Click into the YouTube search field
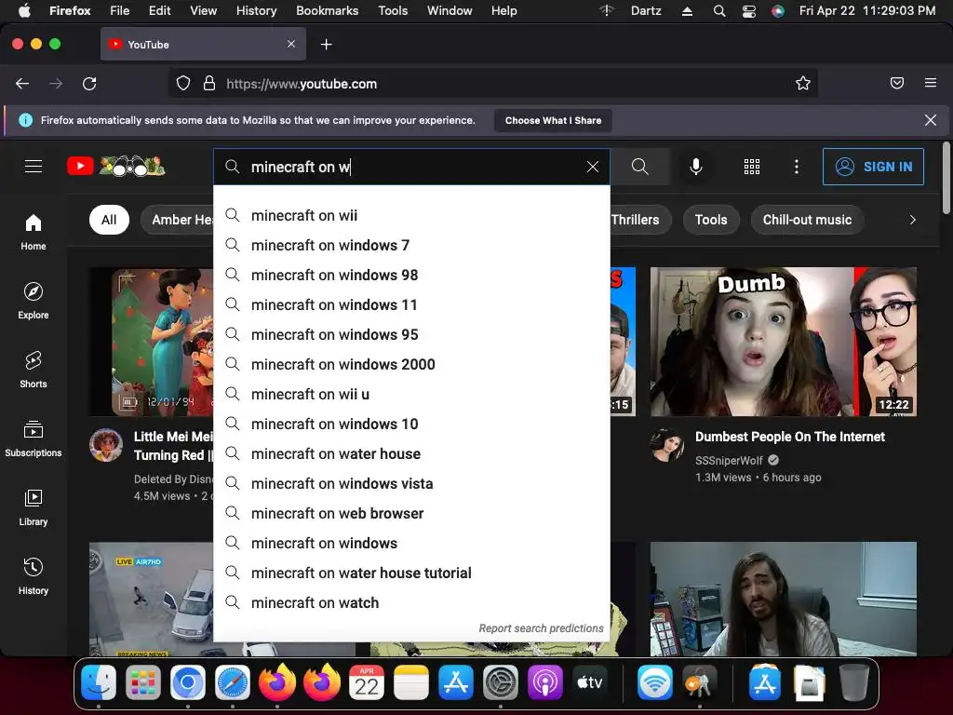This screenshot has width=953, height=715. (x=413, y=167)
